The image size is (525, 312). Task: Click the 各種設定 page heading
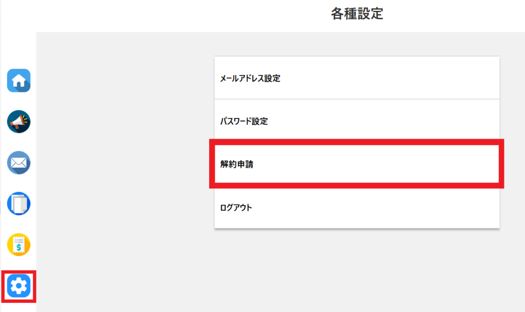[x=357, y=14]
